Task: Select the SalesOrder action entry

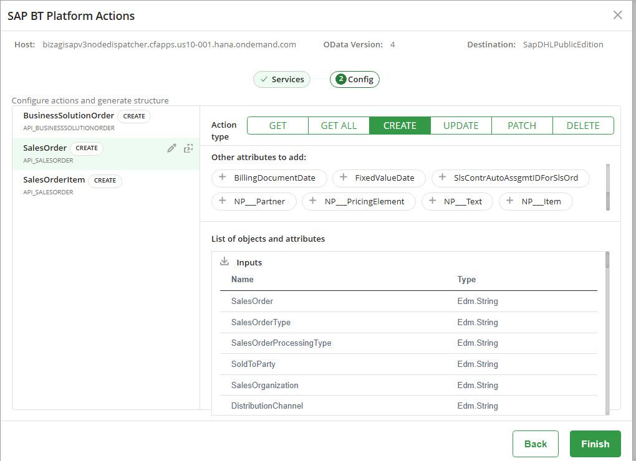Action: pyautogui.click(x=106, y=153)
